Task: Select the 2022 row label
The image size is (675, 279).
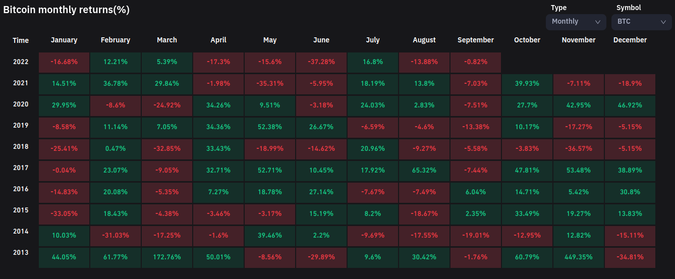Action: 21,62
